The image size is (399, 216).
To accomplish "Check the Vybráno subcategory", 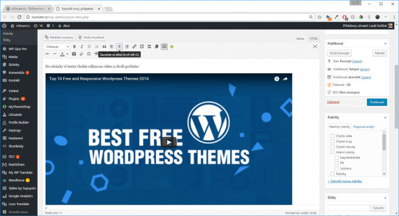I will point(336,168).
